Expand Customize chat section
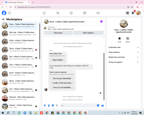Screen dimensions: 144x115 point(124,47)
